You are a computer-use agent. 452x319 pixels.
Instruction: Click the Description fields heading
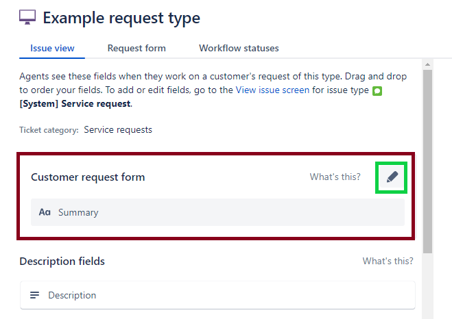(62, 261)
